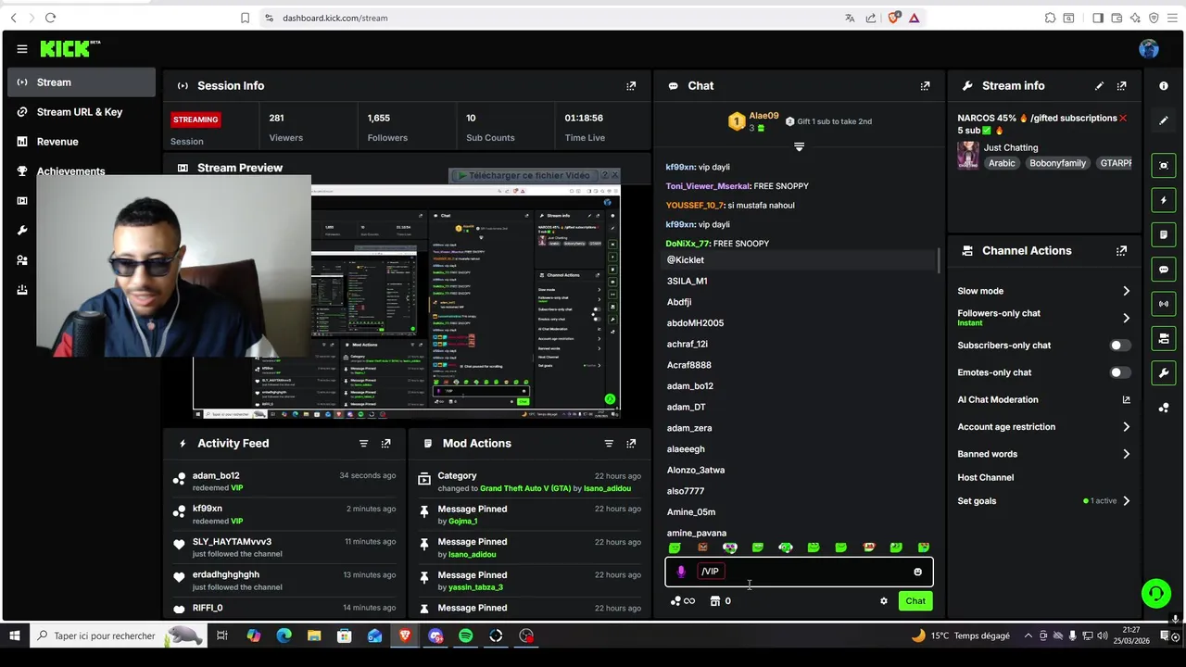Open the green support headset bubble
Viewport: 1186px width, 667px height.
point(1155,593)
